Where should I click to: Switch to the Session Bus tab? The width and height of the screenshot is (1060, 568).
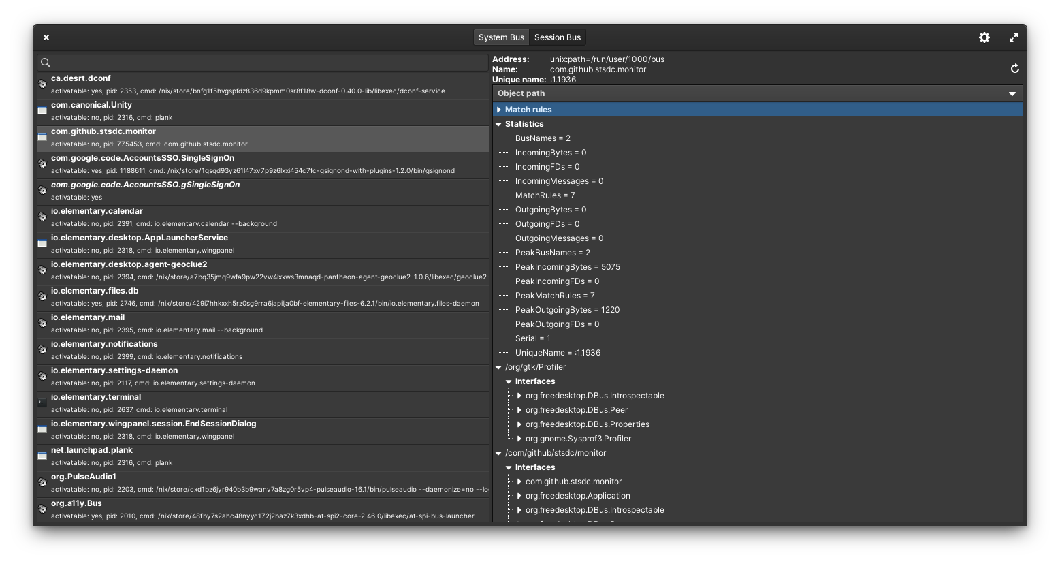pyautogui.click(x=558, y=37)
